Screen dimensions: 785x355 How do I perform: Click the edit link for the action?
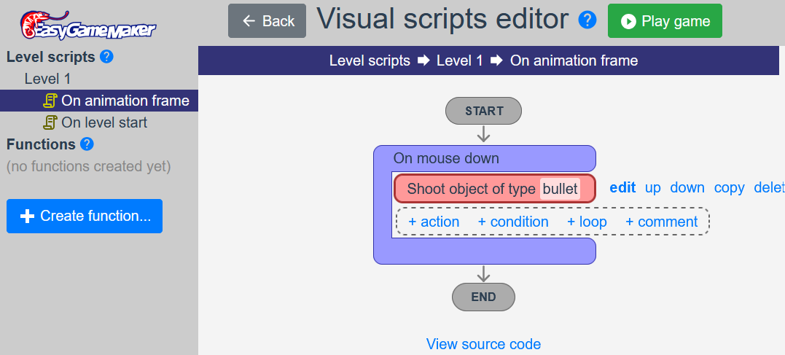[622, 188]
